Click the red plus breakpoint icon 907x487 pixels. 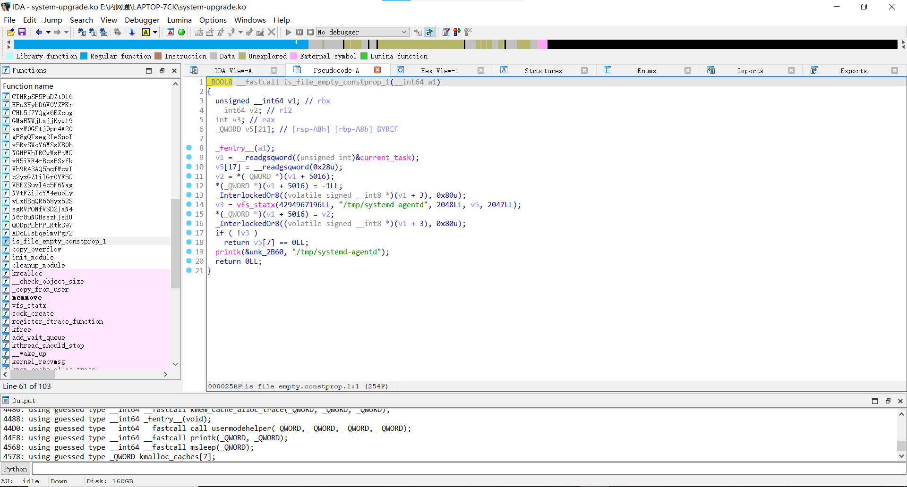tap(457, 32)
